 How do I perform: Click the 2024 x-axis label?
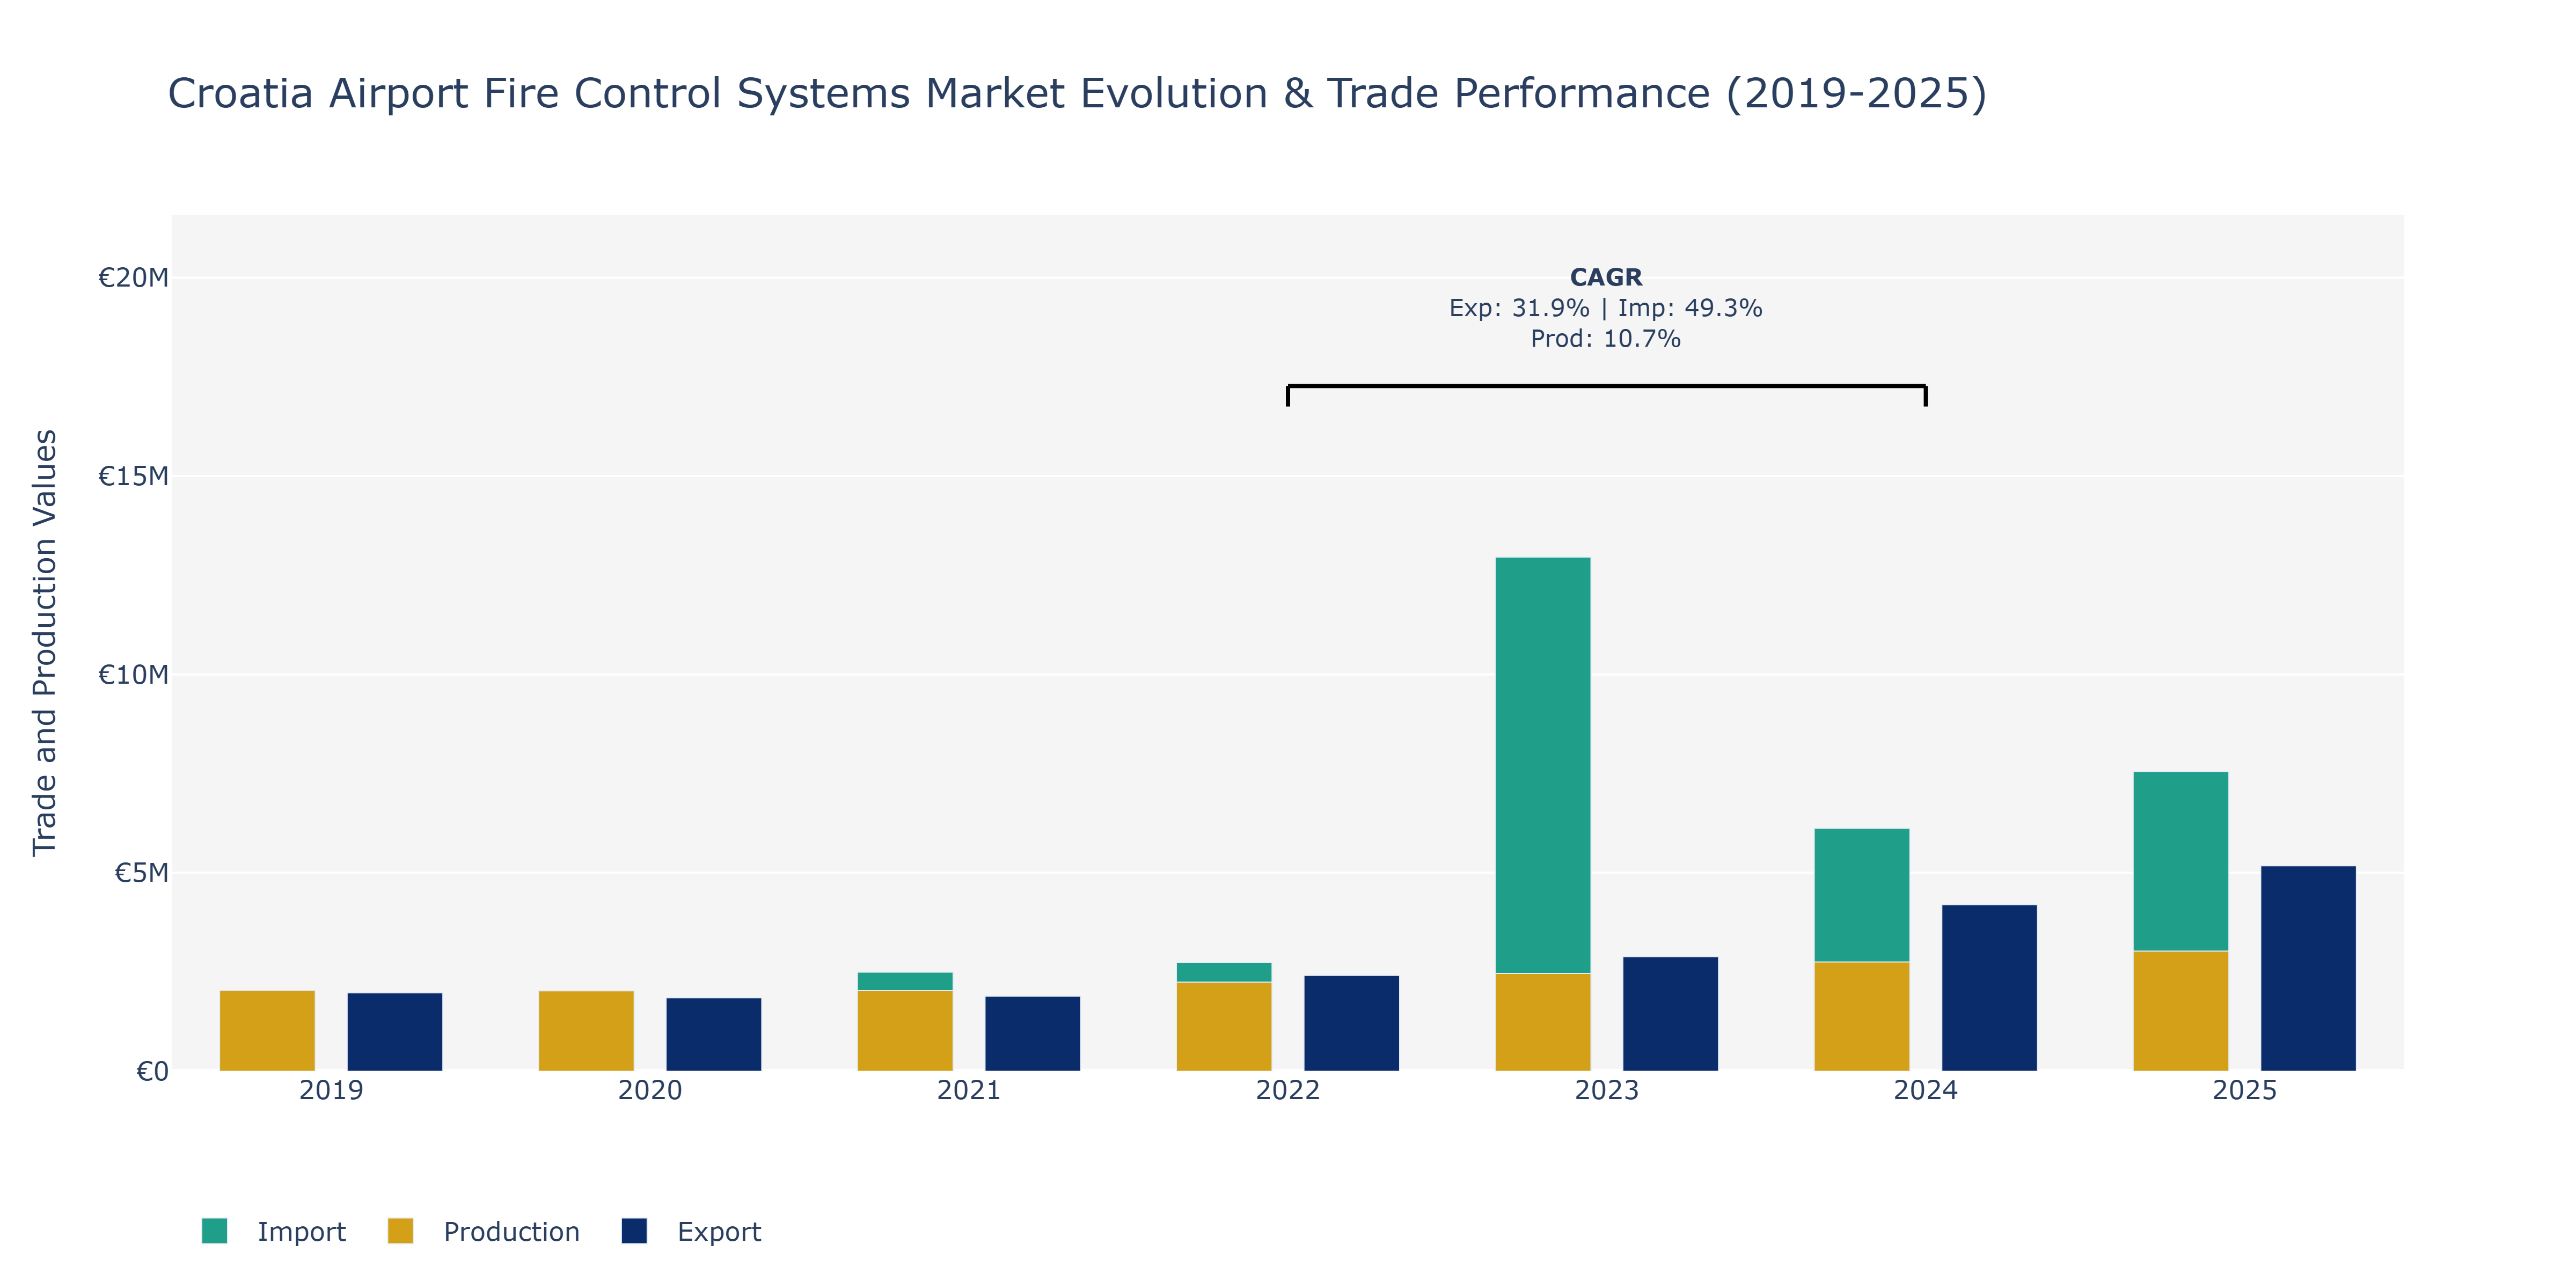1926,1090
